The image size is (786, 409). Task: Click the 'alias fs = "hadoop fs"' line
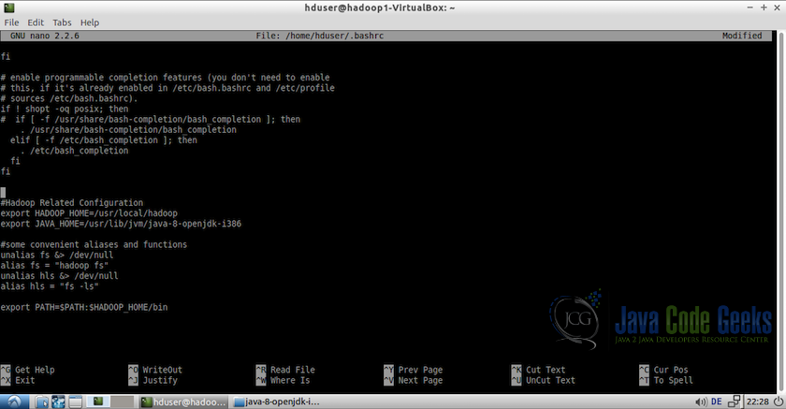coord(54,266)
